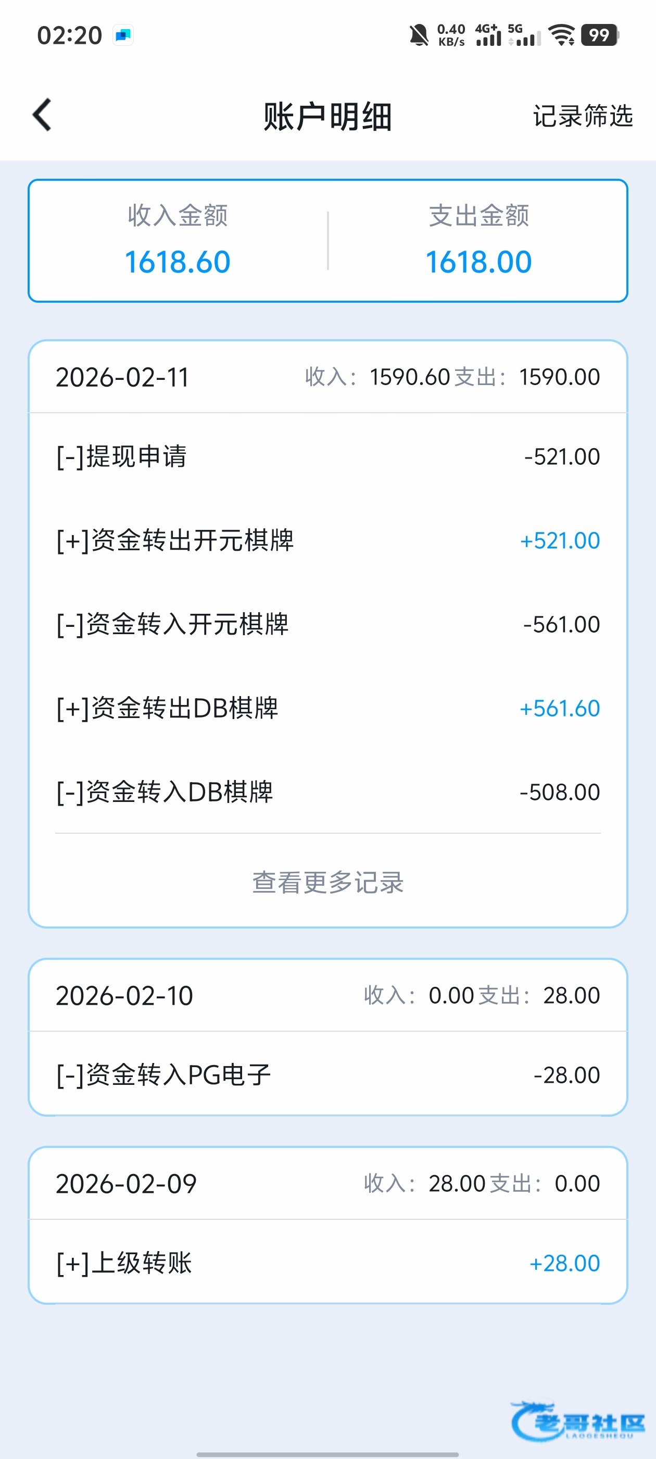Image resolution: width=656 pixels, height=1459 pixels.
Task: Select the 资金转出开元棋牌 +521.00 record
Action: (x=327, y=540)
